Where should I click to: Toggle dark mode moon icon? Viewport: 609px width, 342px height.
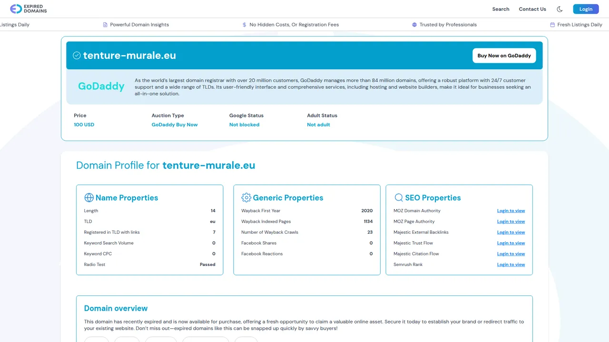pyautogui.click(x=560, y=9)
